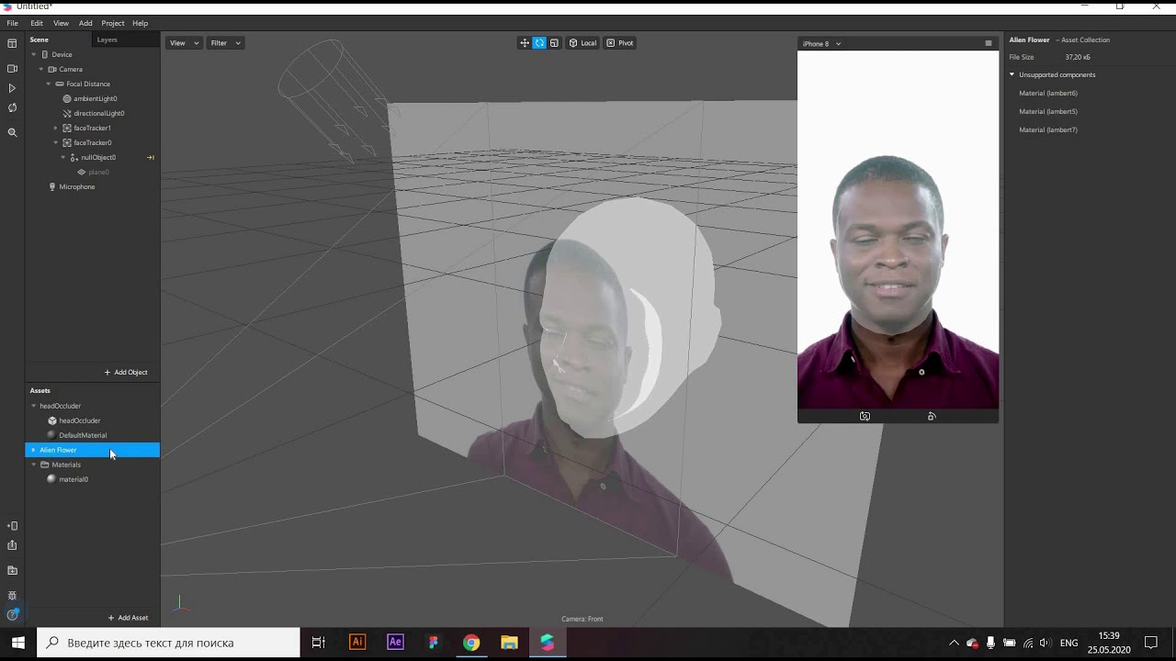
Task: Click the video camera icon in left sidebar
Action: pos(12,69)
